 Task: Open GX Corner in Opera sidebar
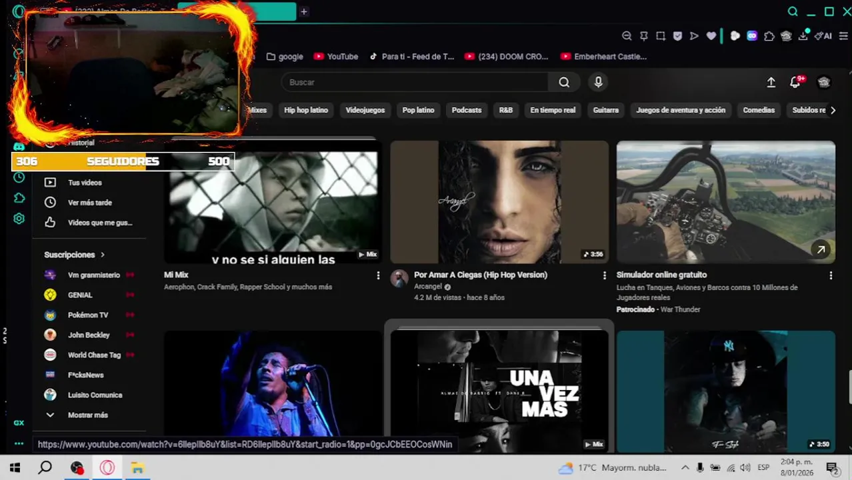click(19, 423)
